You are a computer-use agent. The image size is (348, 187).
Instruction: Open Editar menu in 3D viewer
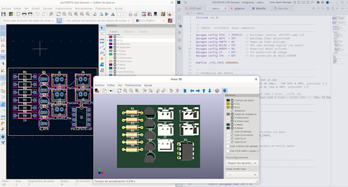(111, 85)
